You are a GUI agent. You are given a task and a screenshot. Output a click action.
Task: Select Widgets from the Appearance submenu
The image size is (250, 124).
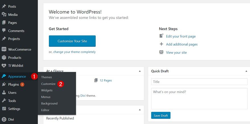pos(47,90)
